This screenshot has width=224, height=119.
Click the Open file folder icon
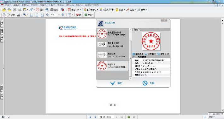[4, 10]
